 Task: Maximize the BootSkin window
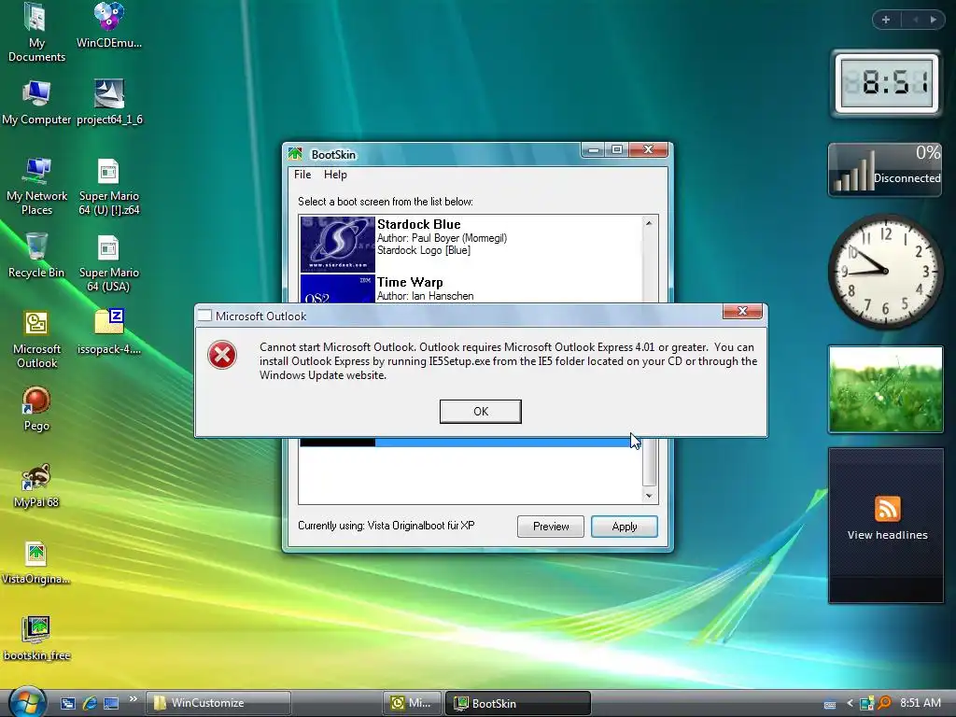click(x=616, y=149)
